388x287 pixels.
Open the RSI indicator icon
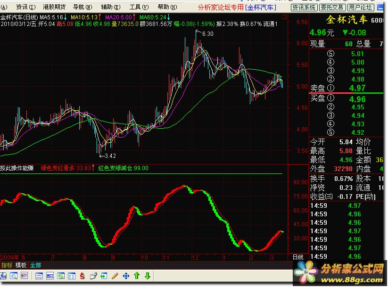[x=50, y=276]
